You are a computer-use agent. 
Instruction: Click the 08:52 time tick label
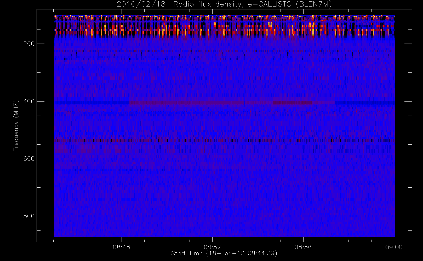212,247
